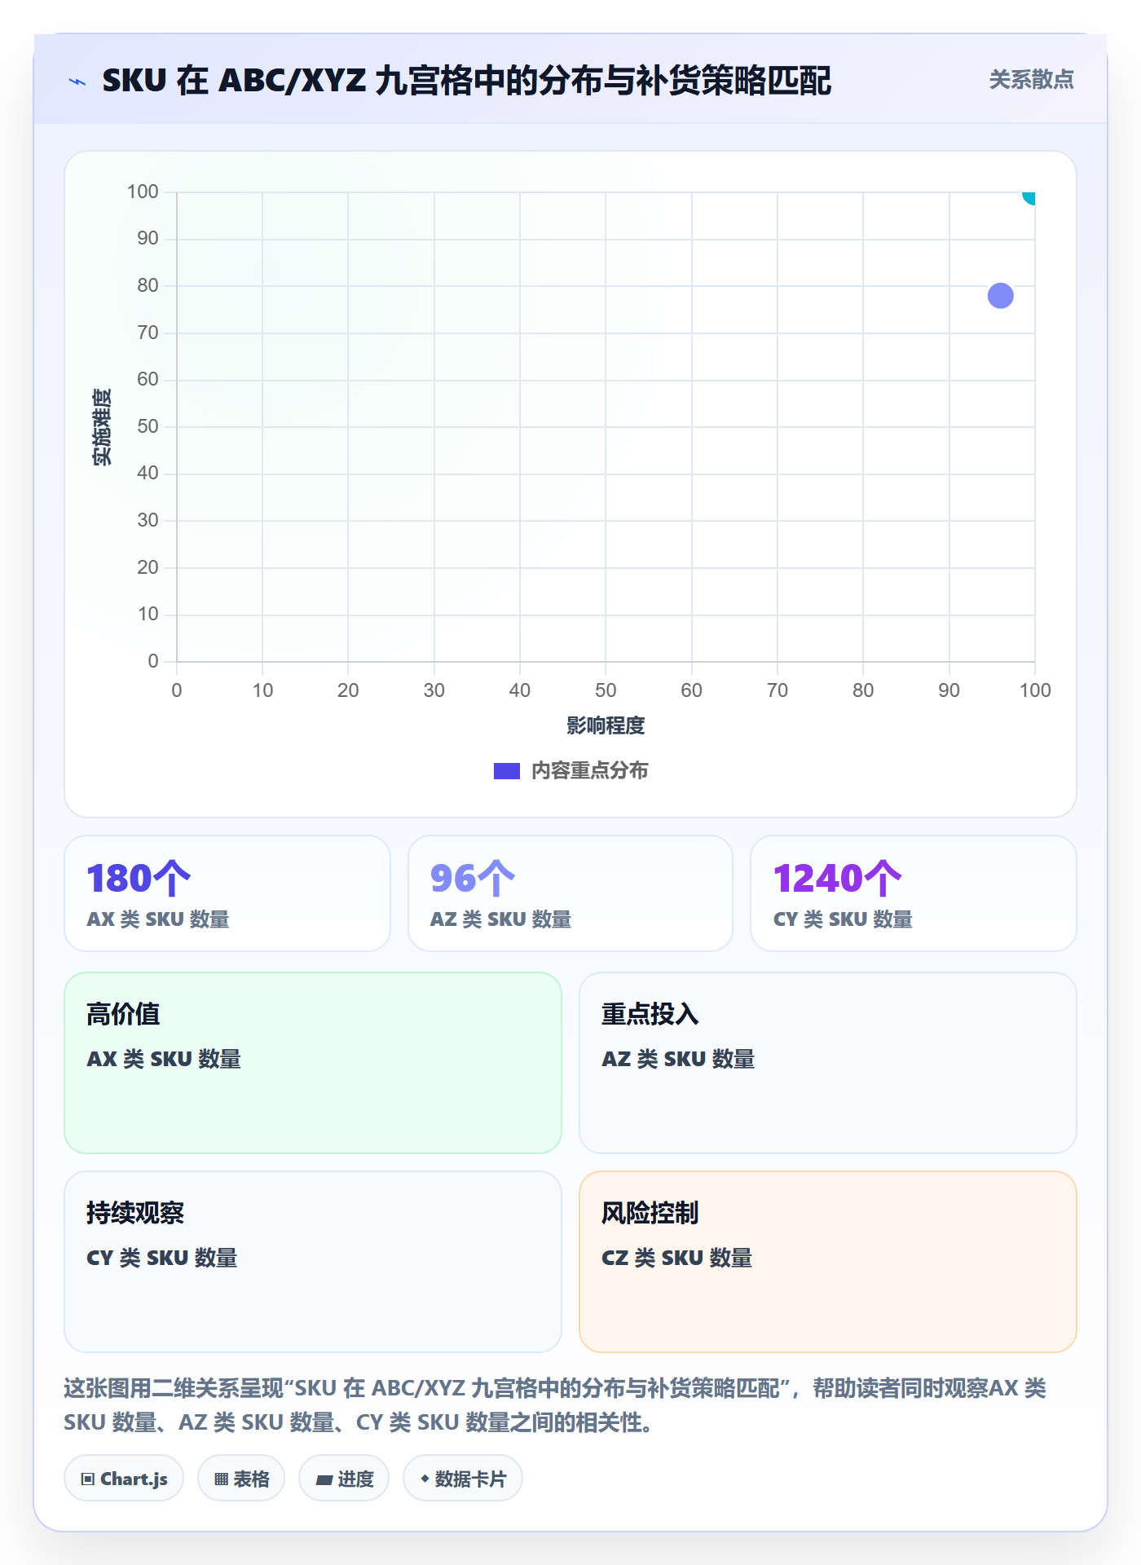The height and width of the screenshot is (1565, 1141).
Task: Select the cyan scatter point at top-right corner
Action: pyautogui.click(x=1029, y=196)
